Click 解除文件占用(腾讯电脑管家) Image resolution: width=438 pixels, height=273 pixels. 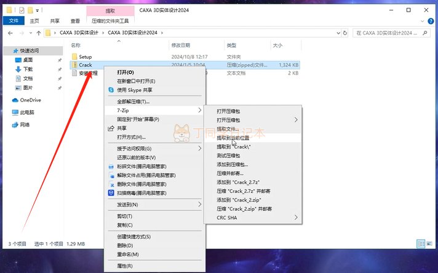click(146, 176)
